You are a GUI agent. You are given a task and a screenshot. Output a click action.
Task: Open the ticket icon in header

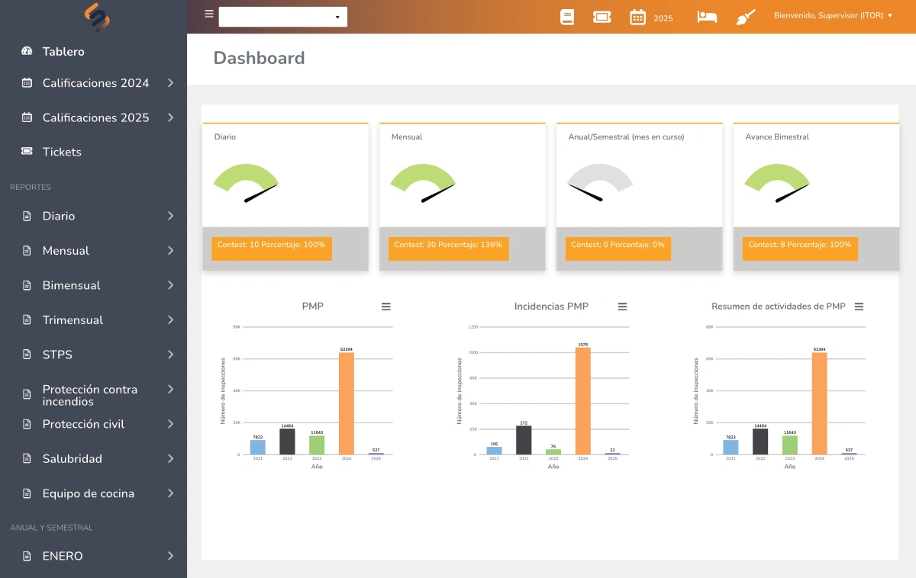[x=602, y=17]
